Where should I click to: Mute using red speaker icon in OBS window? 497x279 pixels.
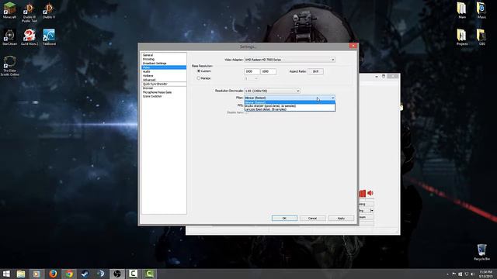coord(370,193)
